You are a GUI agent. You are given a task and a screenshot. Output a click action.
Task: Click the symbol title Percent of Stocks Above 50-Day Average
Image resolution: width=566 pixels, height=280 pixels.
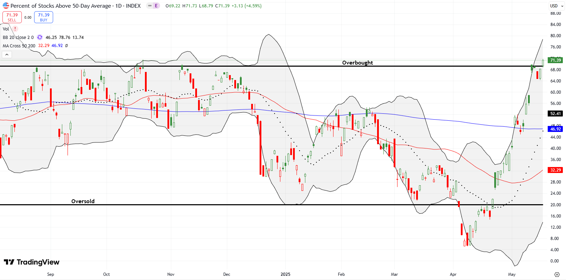pyautogui.click(x=60, y=6)
